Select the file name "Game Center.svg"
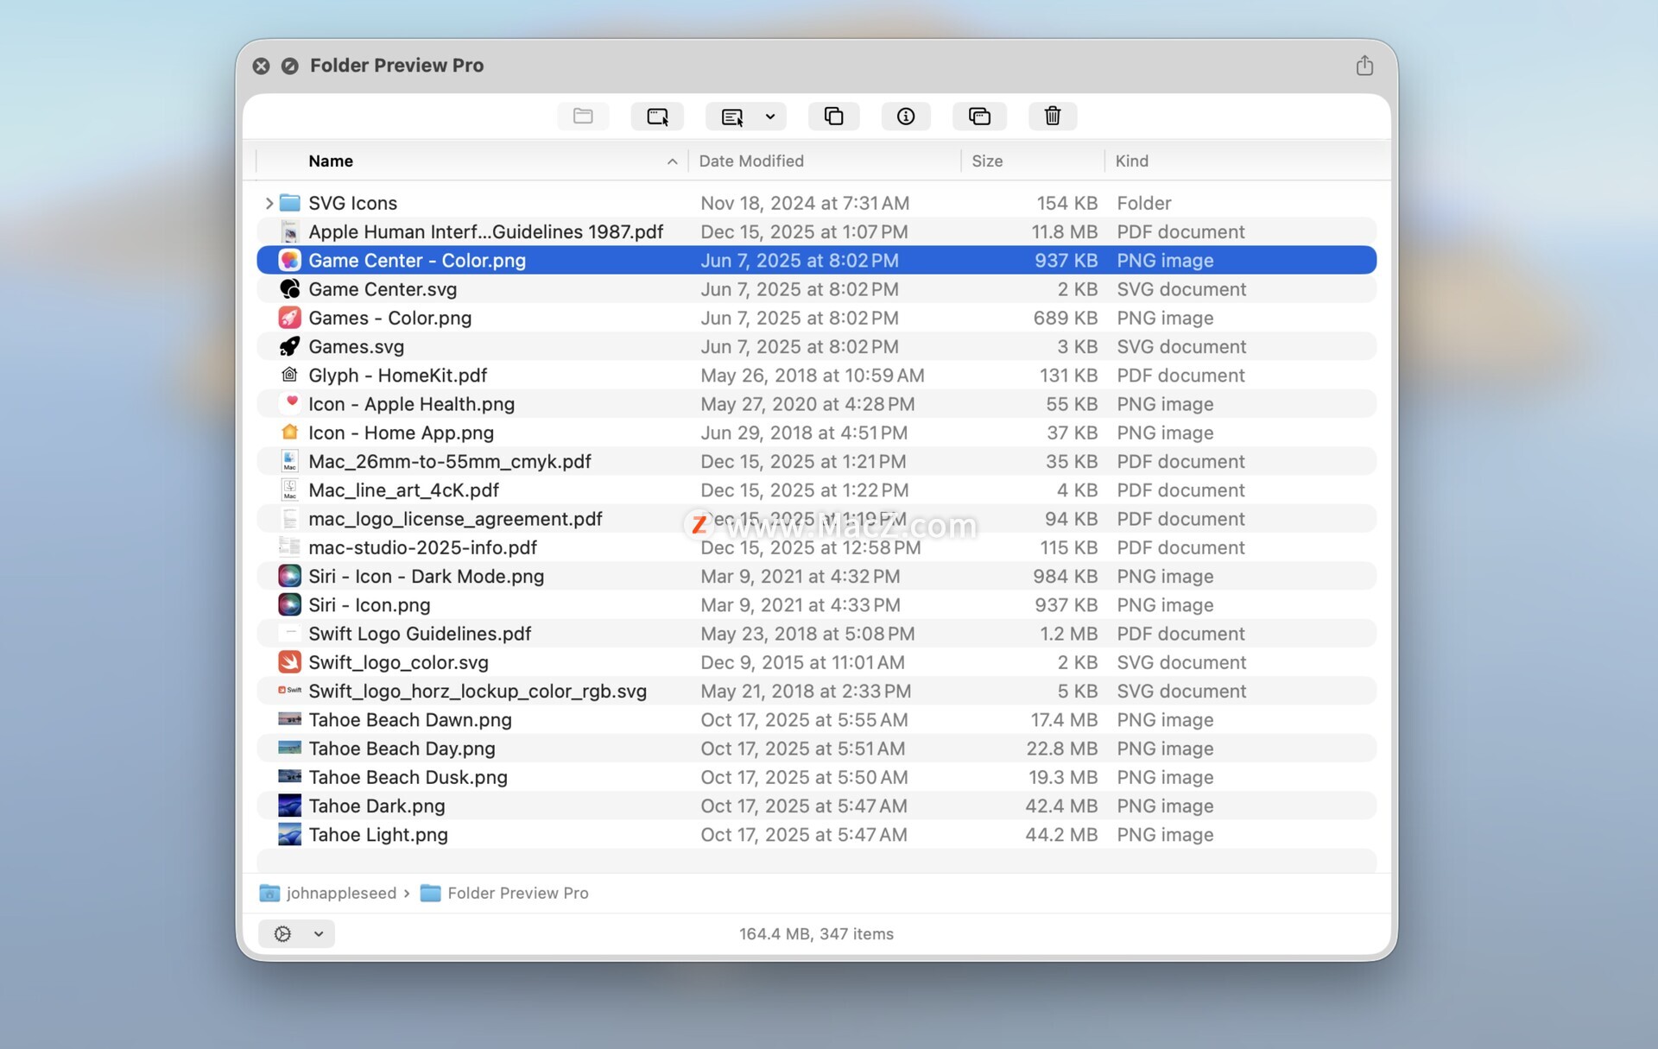 [x=383, y=289]
